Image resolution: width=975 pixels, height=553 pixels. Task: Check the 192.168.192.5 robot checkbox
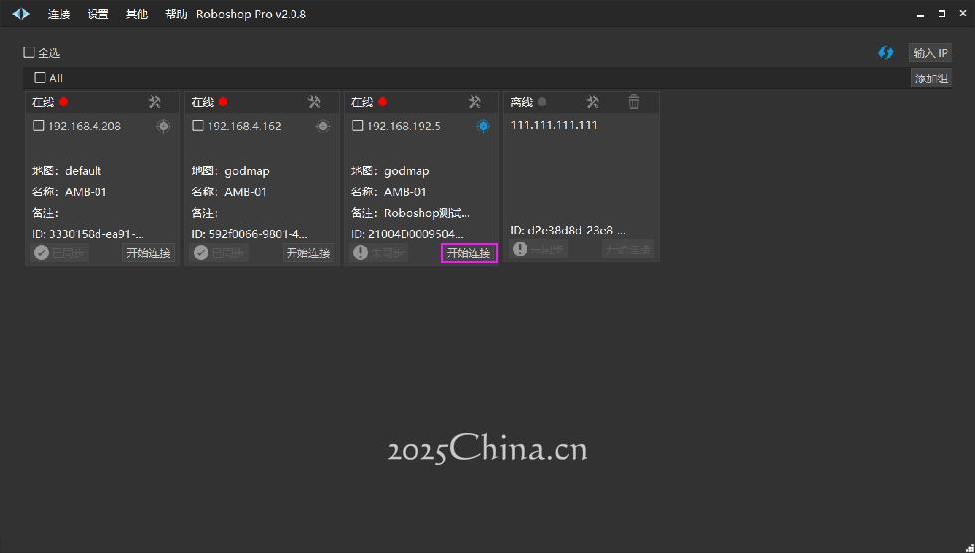click(357, 126)
